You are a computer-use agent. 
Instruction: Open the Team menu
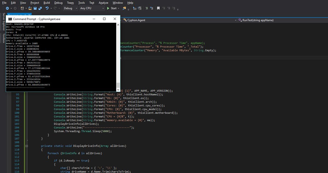tap(71, 3)
